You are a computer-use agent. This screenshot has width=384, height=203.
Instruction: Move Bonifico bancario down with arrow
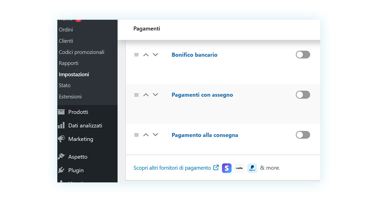155,55
